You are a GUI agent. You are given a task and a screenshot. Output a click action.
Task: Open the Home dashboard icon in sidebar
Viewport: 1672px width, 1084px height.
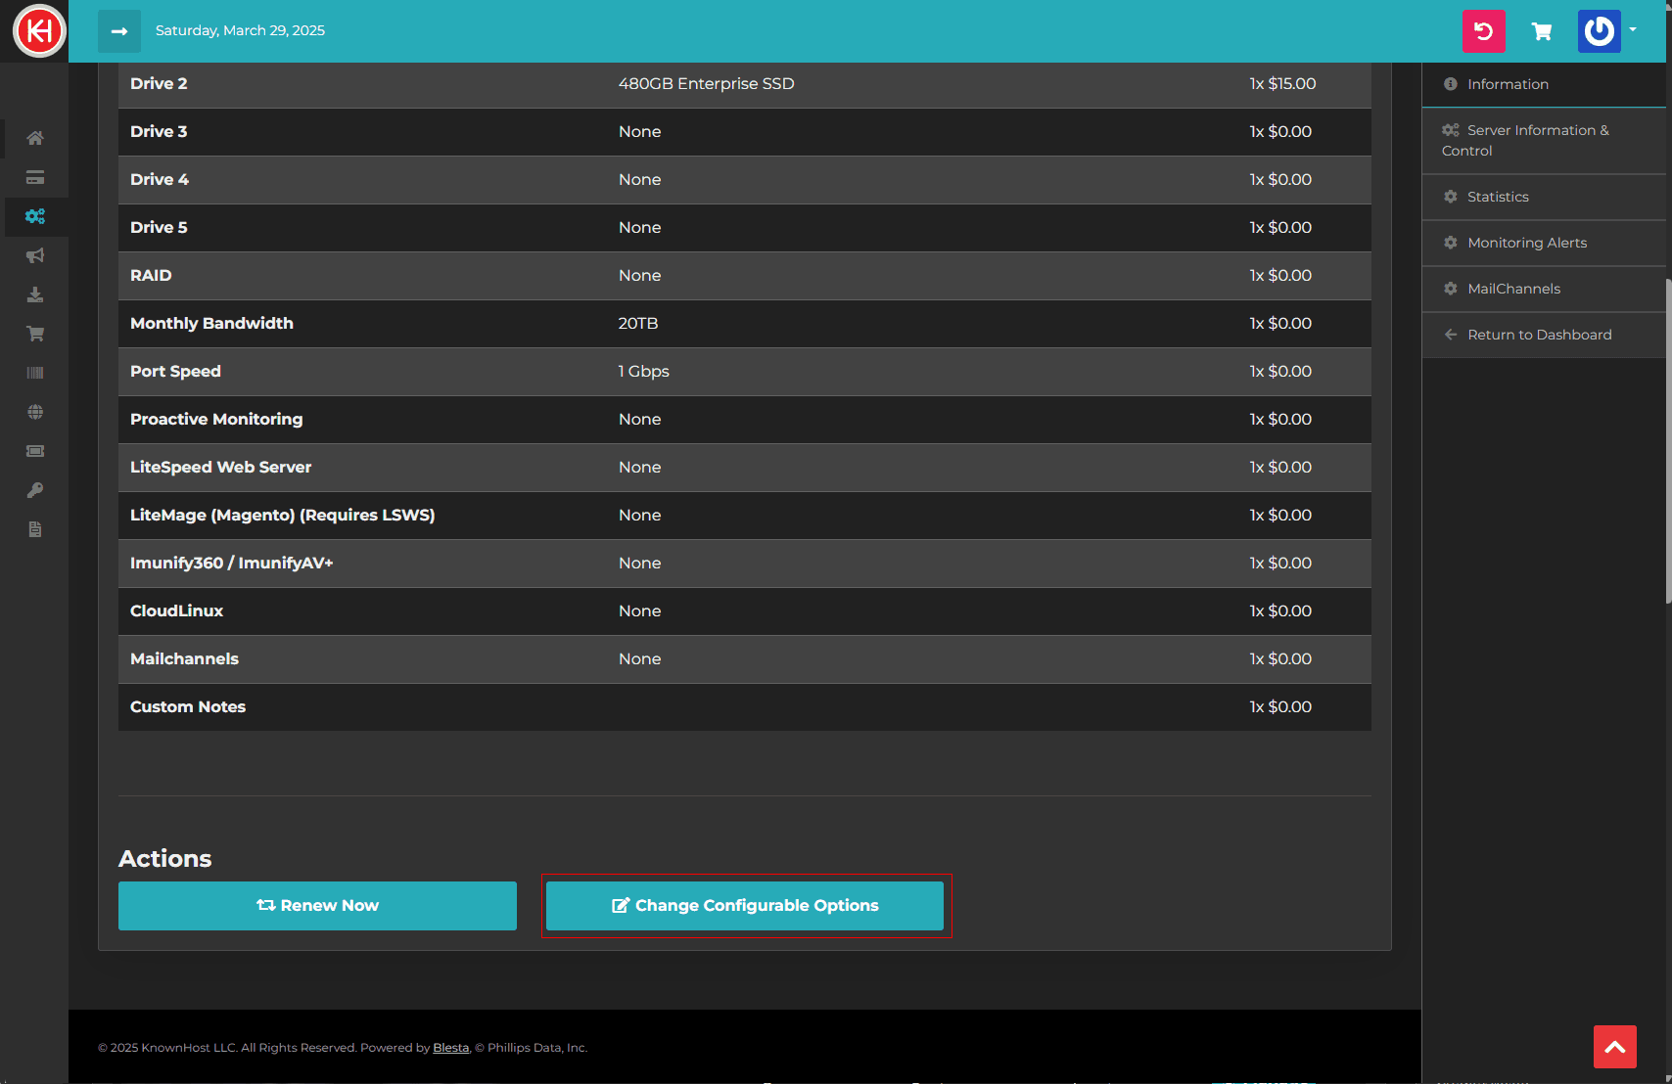click(35, 138)
